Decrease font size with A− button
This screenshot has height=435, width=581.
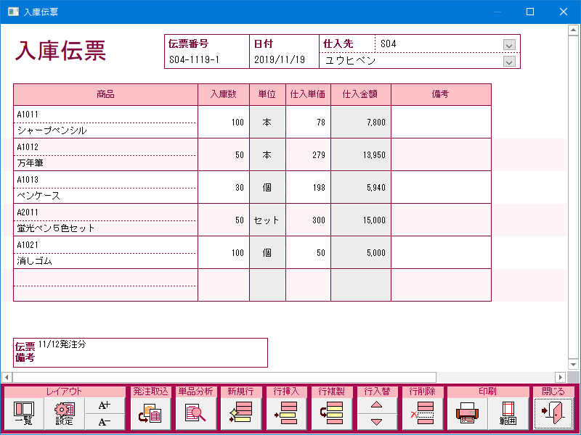[x=105, y=423]
